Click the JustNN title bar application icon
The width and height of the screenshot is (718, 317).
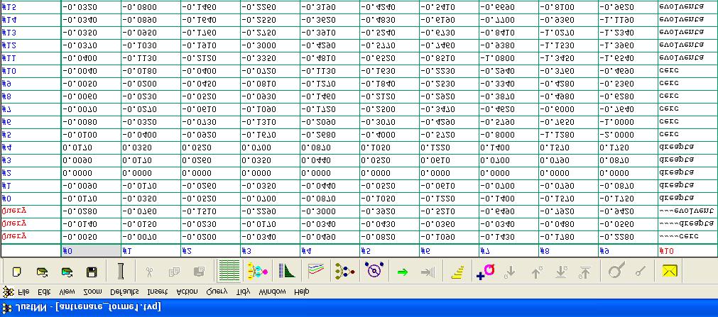[x=7, y=307]
